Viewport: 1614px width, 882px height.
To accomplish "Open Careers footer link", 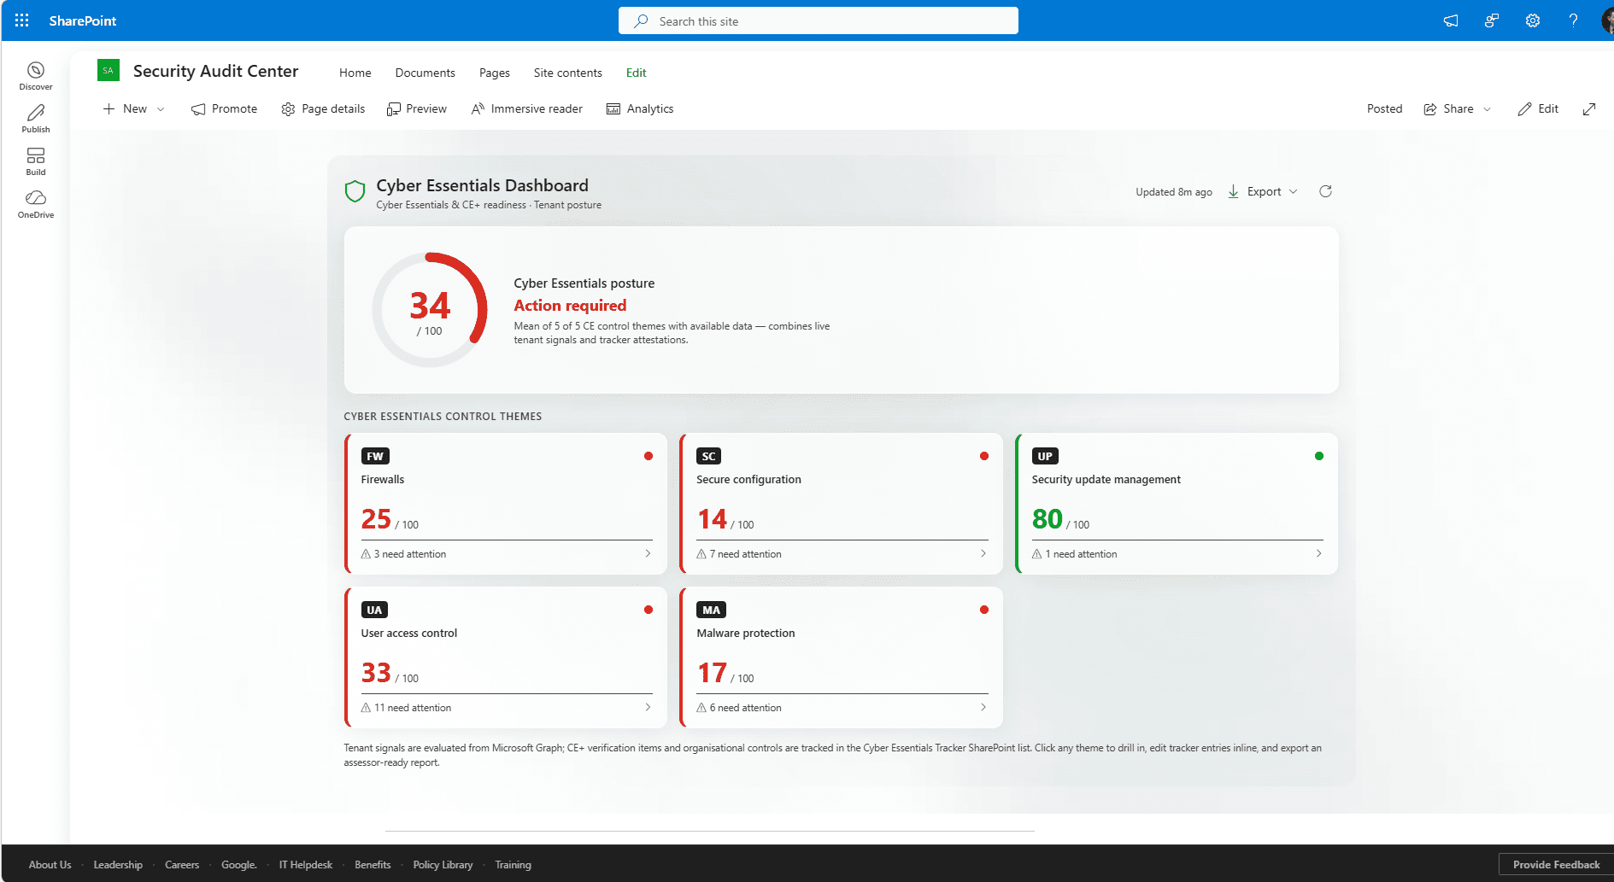I will tap(182, 864).
